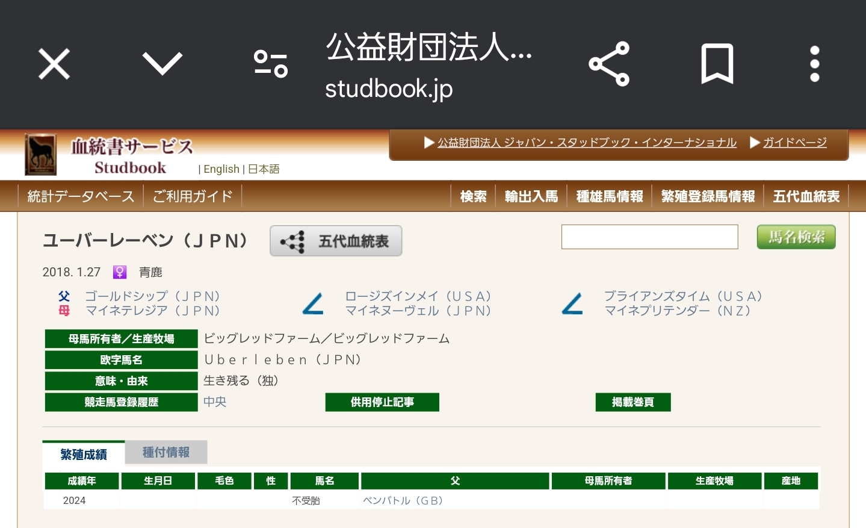Open the ガイドページ link
Screen dimensions: 866x528
coord(795,142)
